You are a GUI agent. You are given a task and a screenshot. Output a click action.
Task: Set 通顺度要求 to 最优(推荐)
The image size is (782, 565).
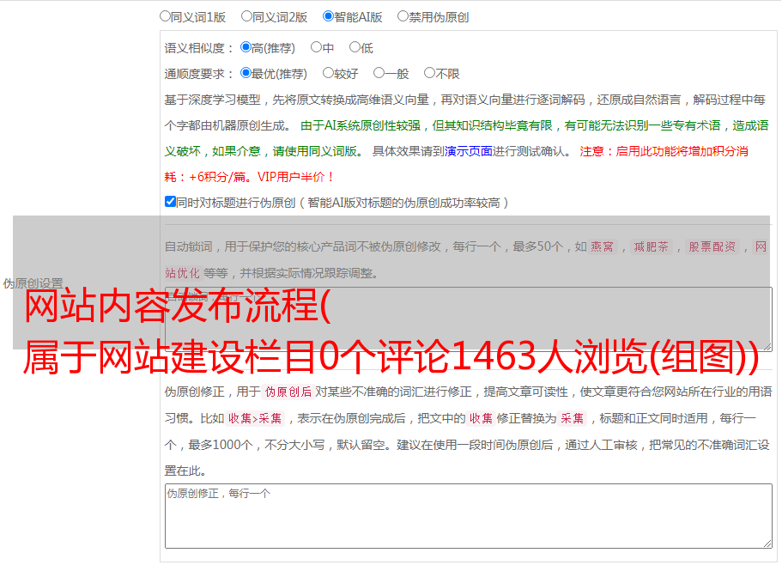pos(246,73)
